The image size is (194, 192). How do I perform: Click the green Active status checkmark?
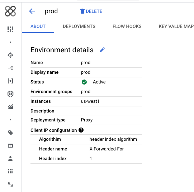click(x=84, y=82)
